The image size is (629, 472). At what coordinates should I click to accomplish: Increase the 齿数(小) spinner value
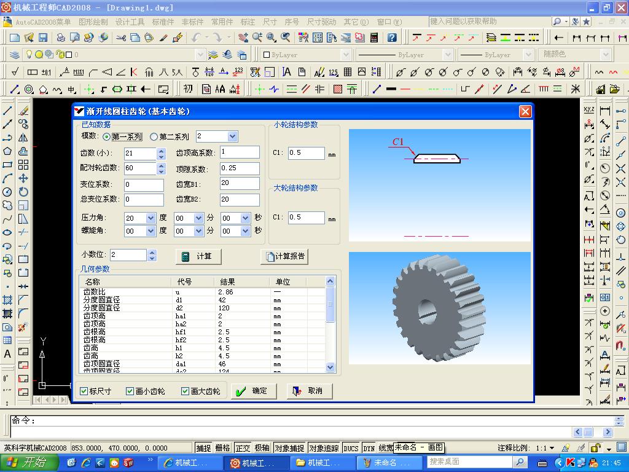point(162,151)
